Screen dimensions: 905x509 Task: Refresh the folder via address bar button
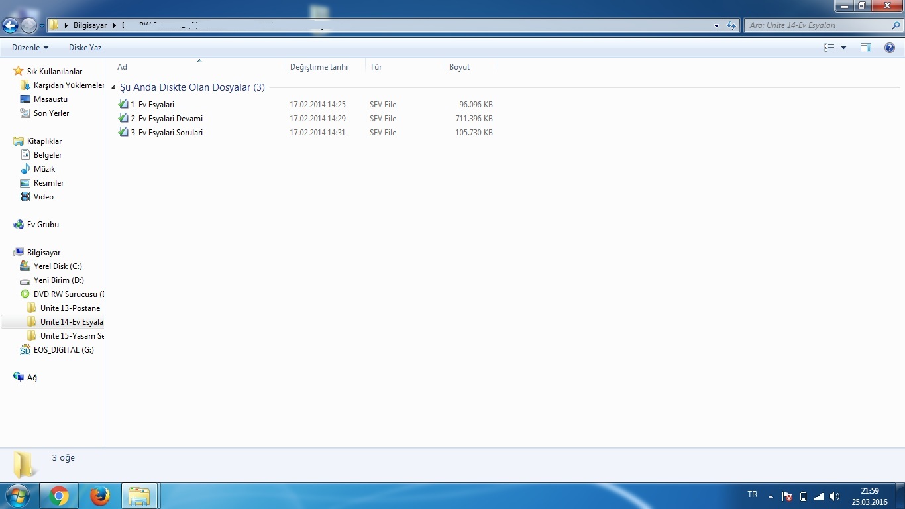click(731, 25)
